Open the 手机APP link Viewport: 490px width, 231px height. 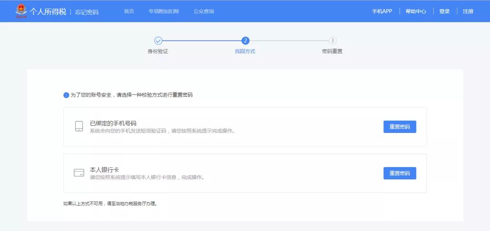(x=382, y=11)
